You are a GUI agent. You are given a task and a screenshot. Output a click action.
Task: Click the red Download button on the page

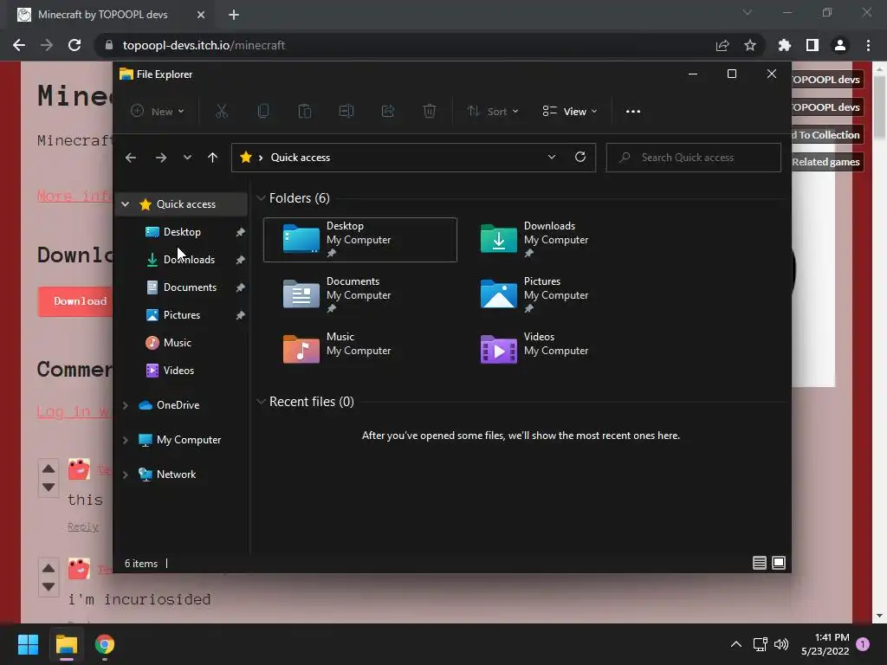click(x=76, y=301)
